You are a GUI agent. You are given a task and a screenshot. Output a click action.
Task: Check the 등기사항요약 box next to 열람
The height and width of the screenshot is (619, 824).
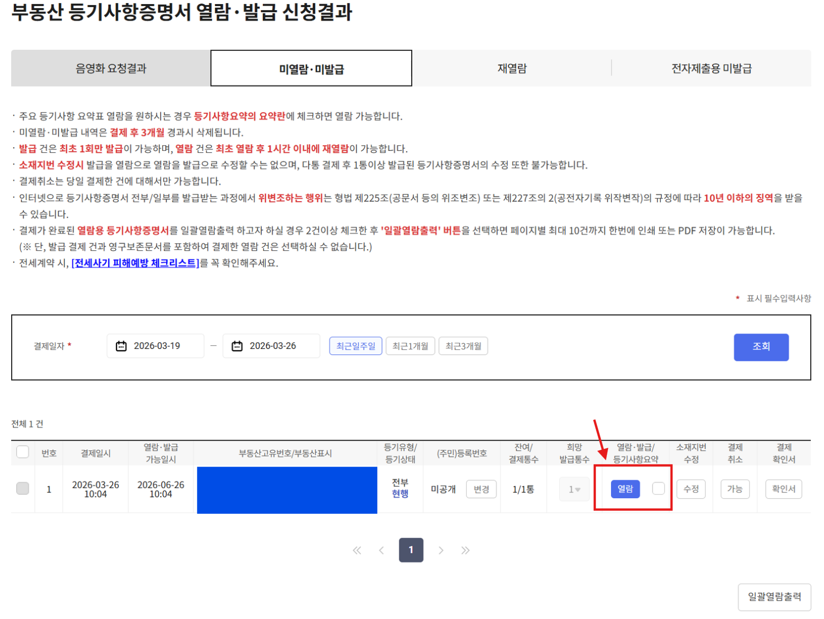pyautogui.click(x=658, y=488)
